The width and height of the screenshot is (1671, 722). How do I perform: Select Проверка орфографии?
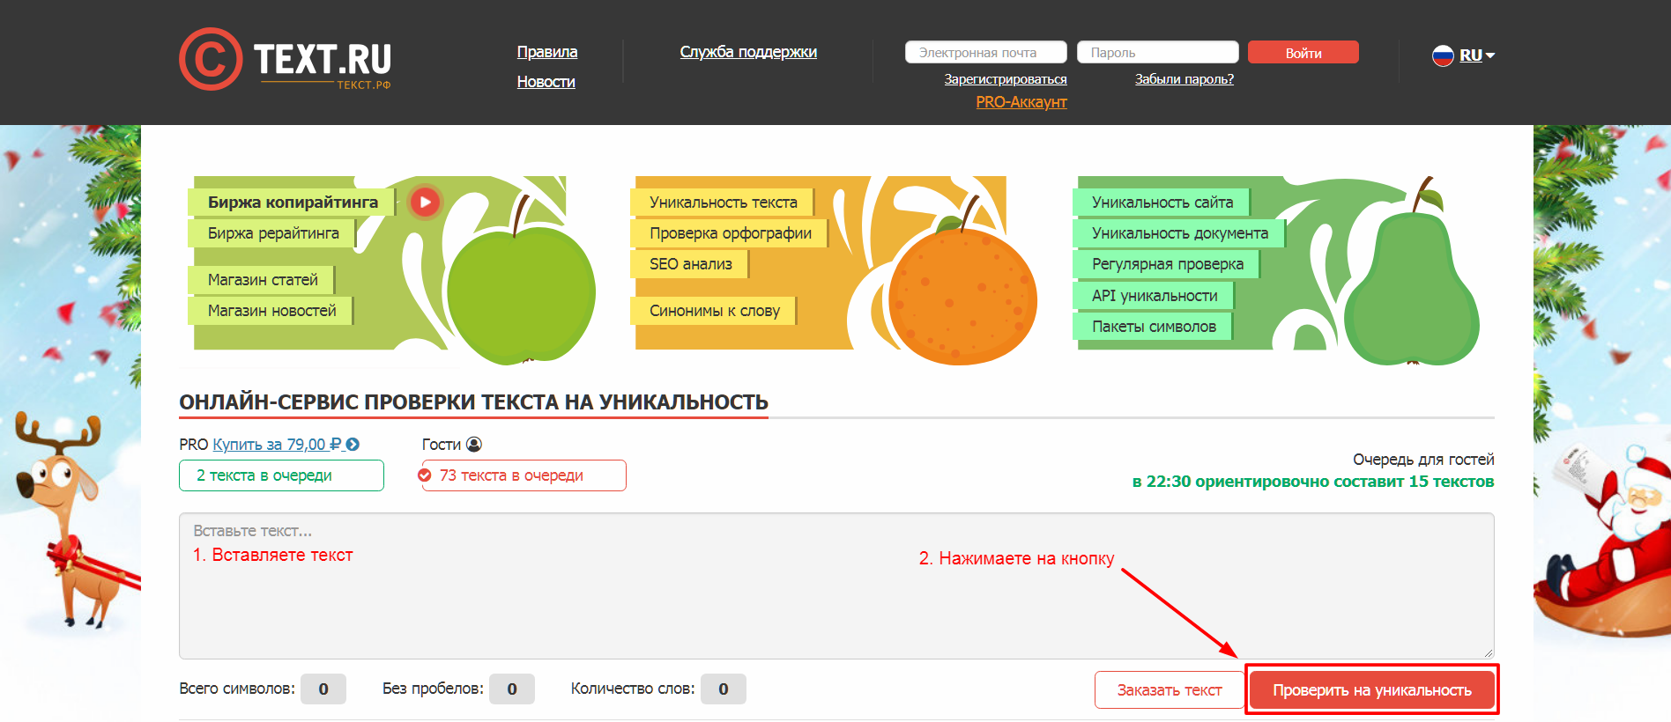[731, 233]
